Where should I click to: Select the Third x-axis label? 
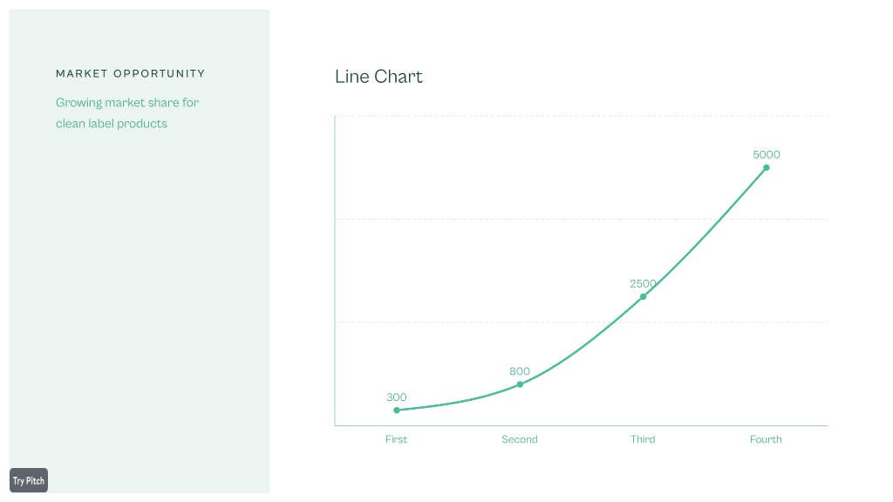click(643, 439)
